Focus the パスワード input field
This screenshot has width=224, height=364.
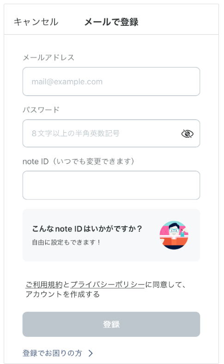click(x=111, y=133)
